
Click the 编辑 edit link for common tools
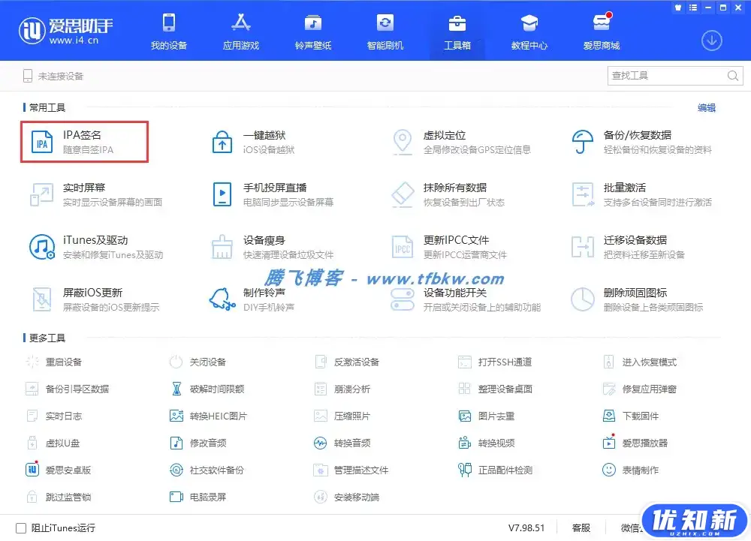pos(706,108)
